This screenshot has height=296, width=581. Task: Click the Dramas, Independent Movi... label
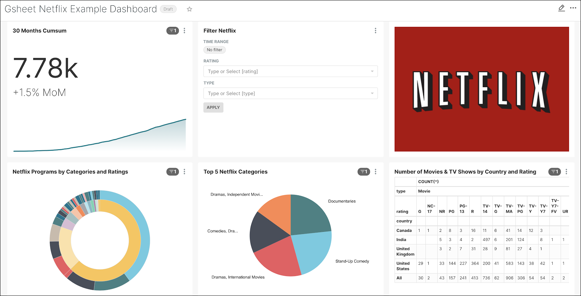point(237,195)
